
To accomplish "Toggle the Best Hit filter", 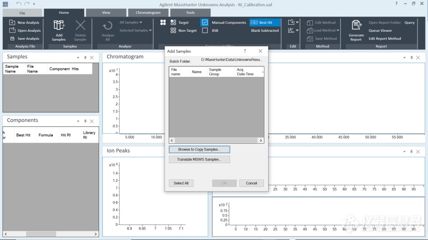I will click(264, 22).
